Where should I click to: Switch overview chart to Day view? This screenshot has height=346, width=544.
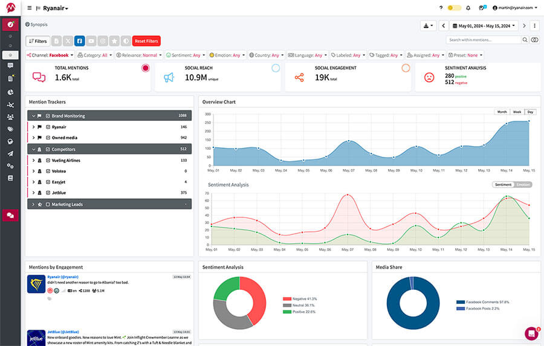[x=530, y=112]
